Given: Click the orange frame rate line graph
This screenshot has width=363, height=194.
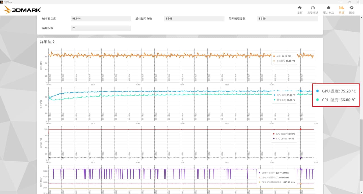Looking at the screenshot, I should pos(181,55).
